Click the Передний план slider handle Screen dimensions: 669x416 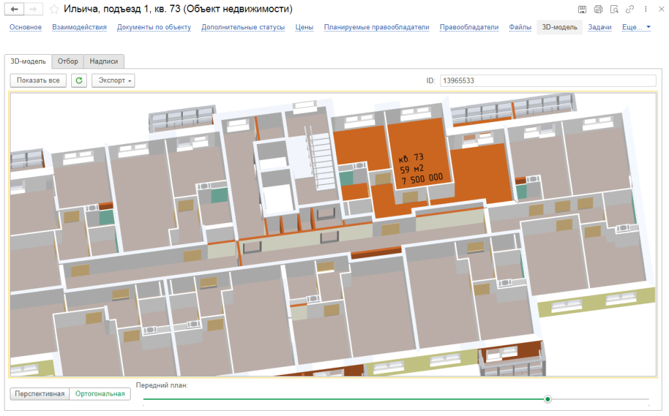547,399
